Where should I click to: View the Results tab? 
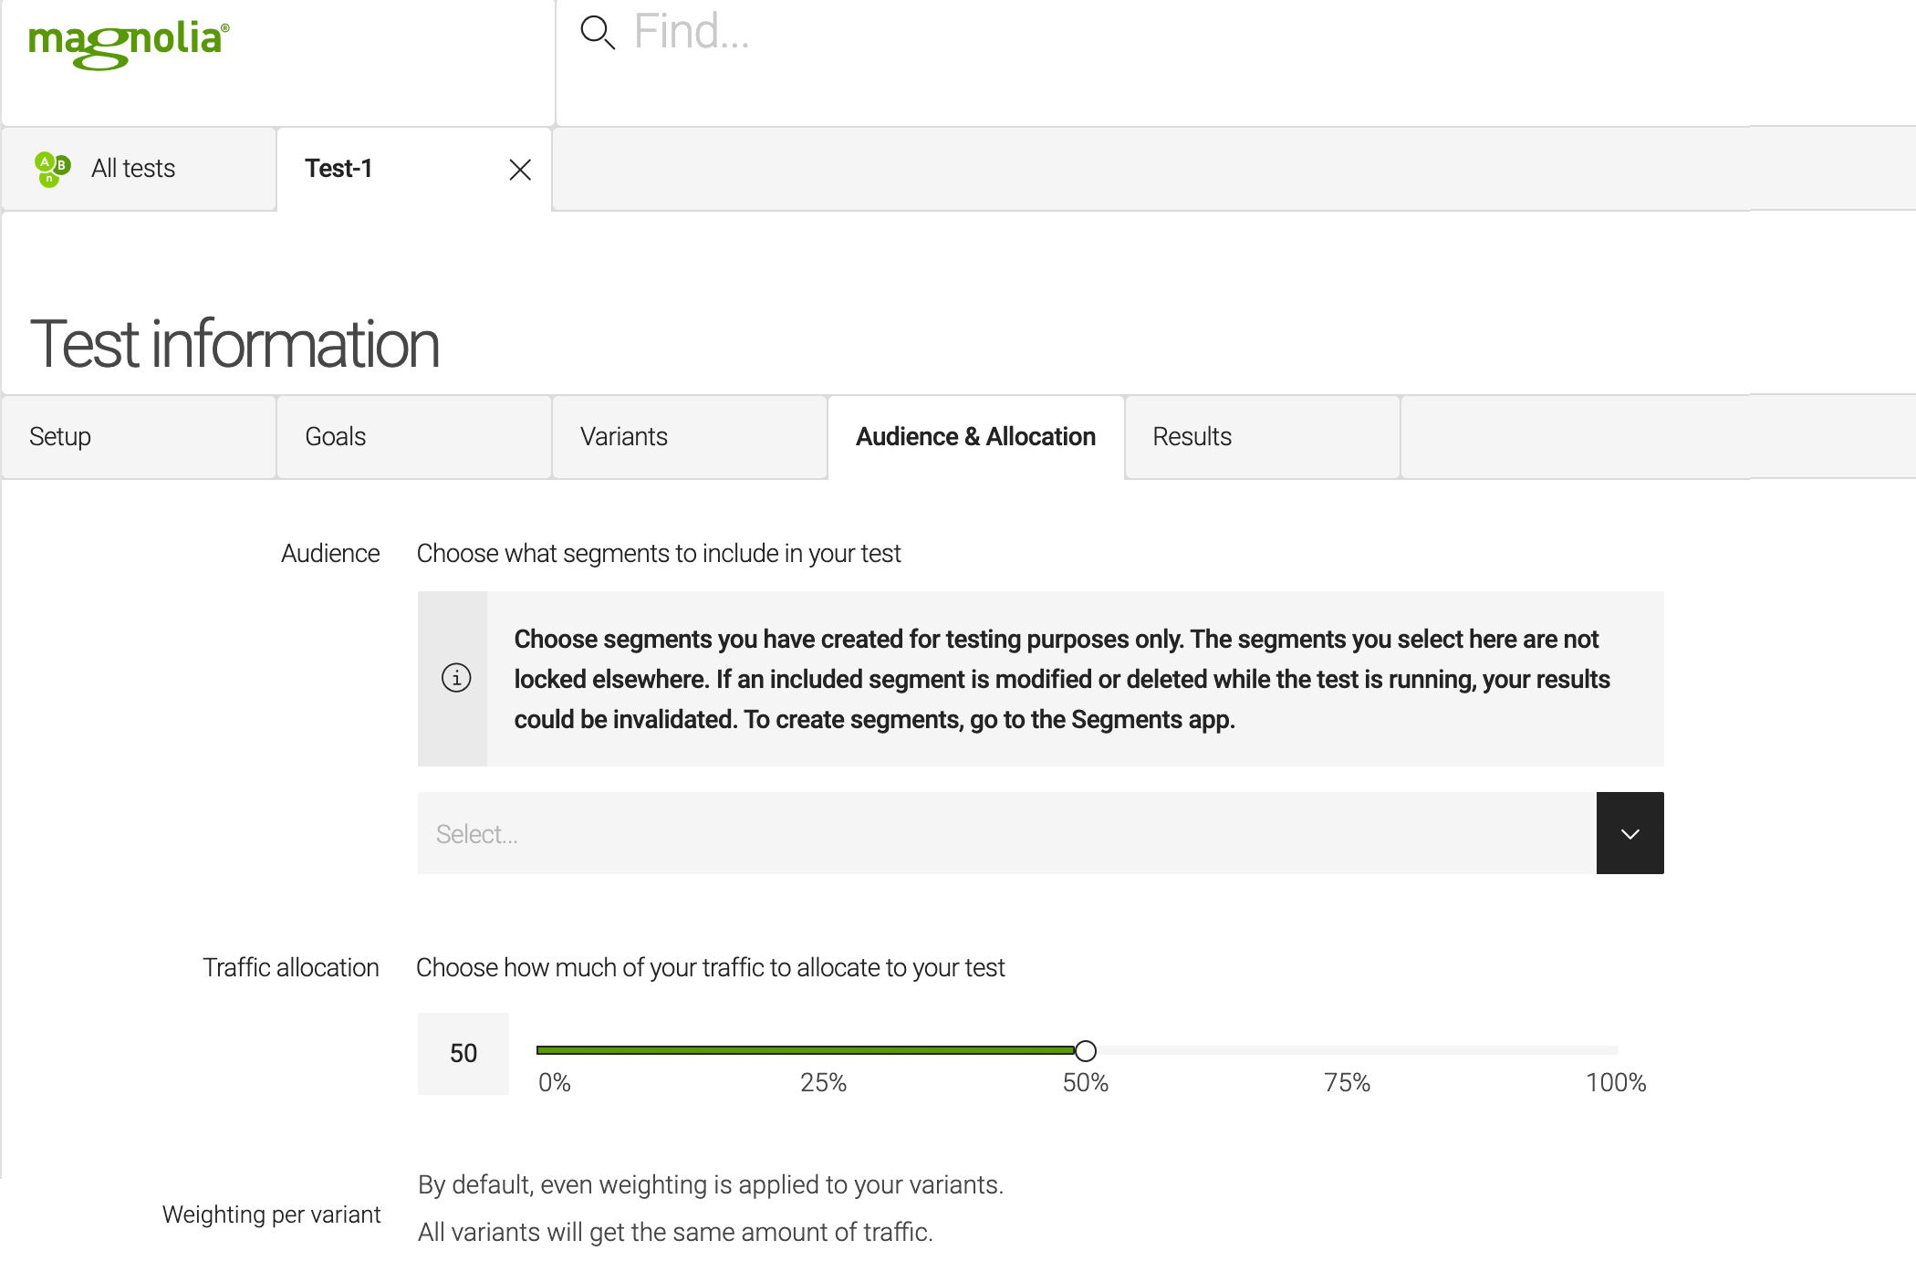click(1192, 436)
